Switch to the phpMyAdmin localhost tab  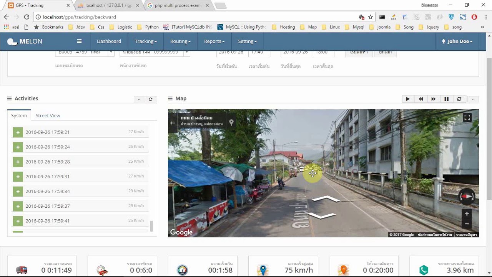(107, 5)
